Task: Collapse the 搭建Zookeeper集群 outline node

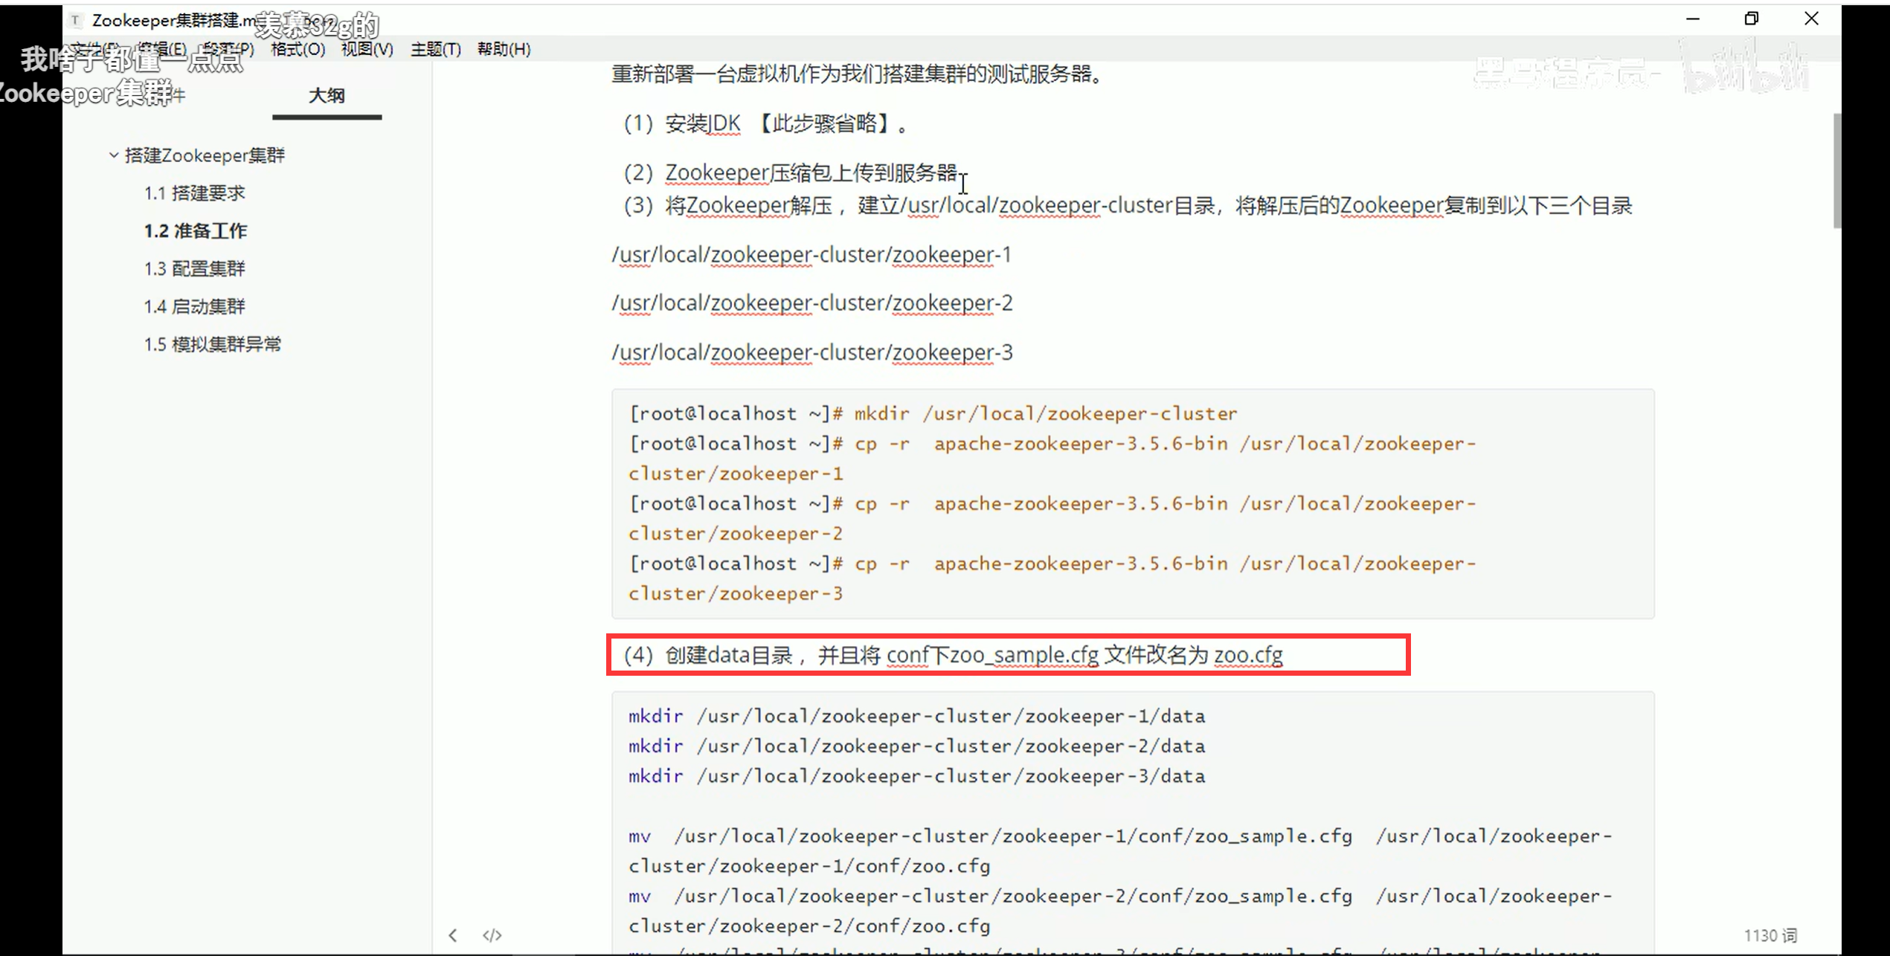Action: click(x=114, y=155)
